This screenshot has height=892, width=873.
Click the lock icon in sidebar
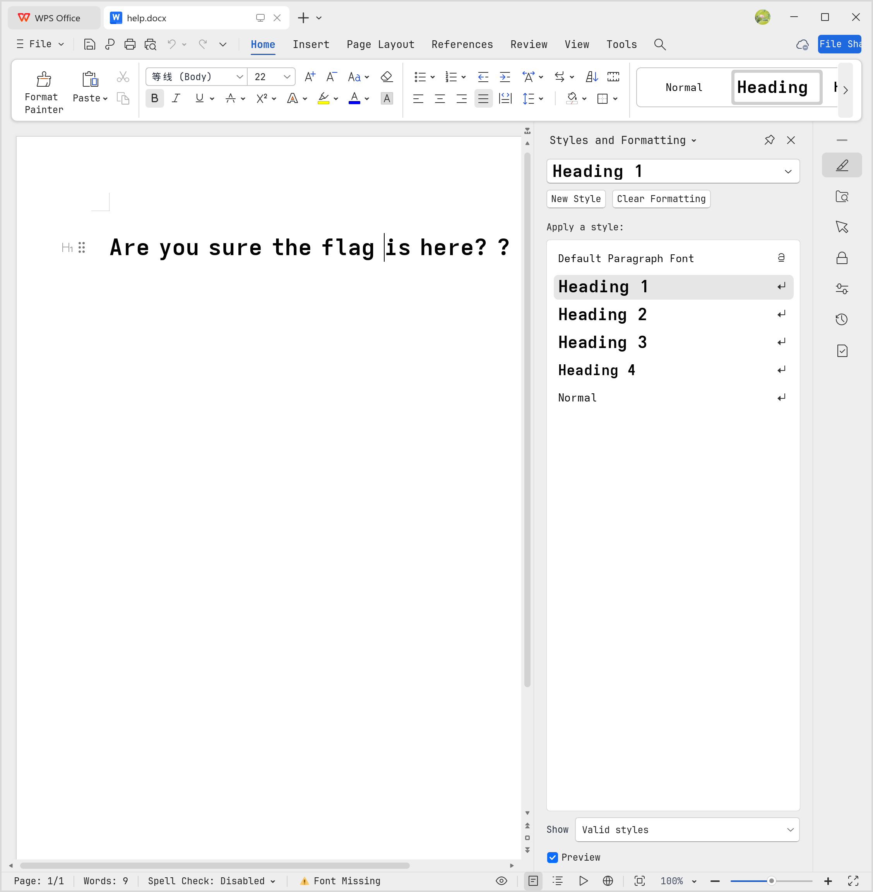(x=841, y=258)
